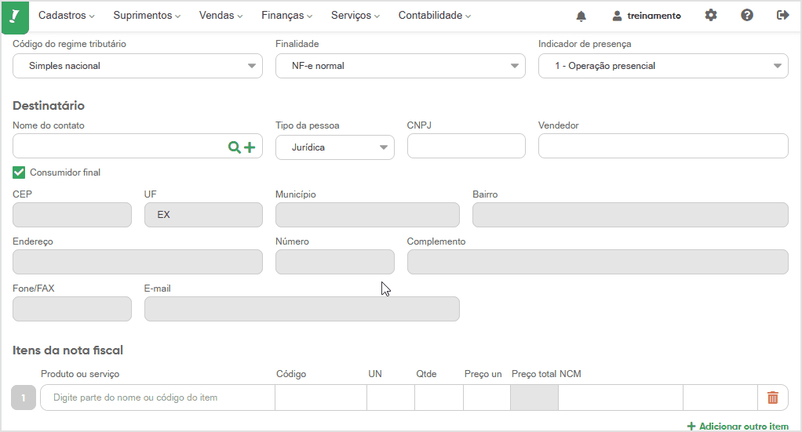The height and width of the screenshot is (432, 802).
Task: Select the Tipo da pessoa dropdown
Action: coord(334,147)
